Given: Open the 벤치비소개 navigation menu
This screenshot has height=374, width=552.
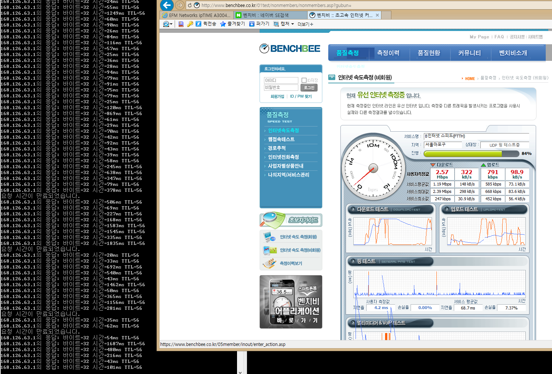Looking at the screenshot, I should [513, 53].
